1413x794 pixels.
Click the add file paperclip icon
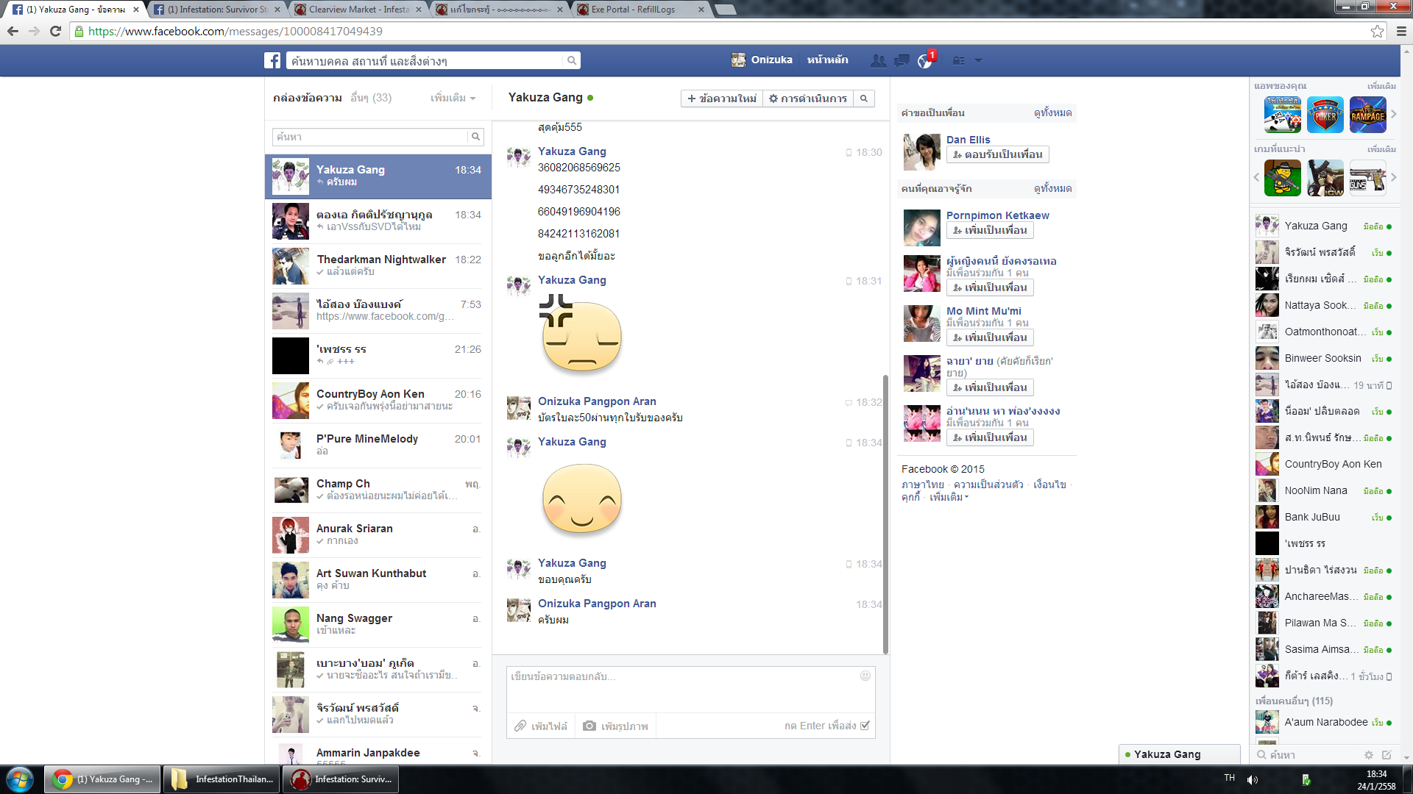pyautogui.click(x=520, y=726)
